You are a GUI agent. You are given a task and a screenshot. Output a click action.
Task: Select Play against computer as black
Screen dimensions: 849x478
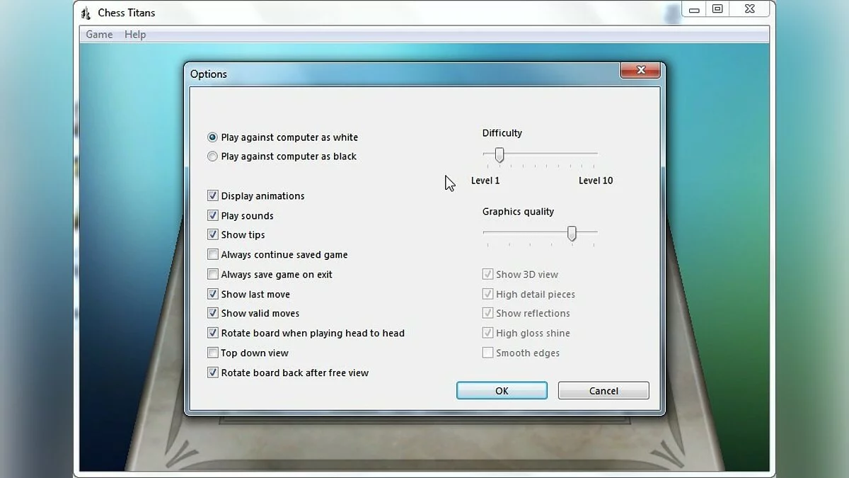point(212,157)
